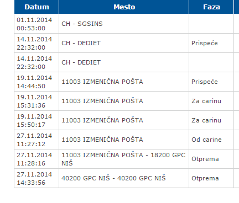Select Otprema phase in the last row

point(211,178)
